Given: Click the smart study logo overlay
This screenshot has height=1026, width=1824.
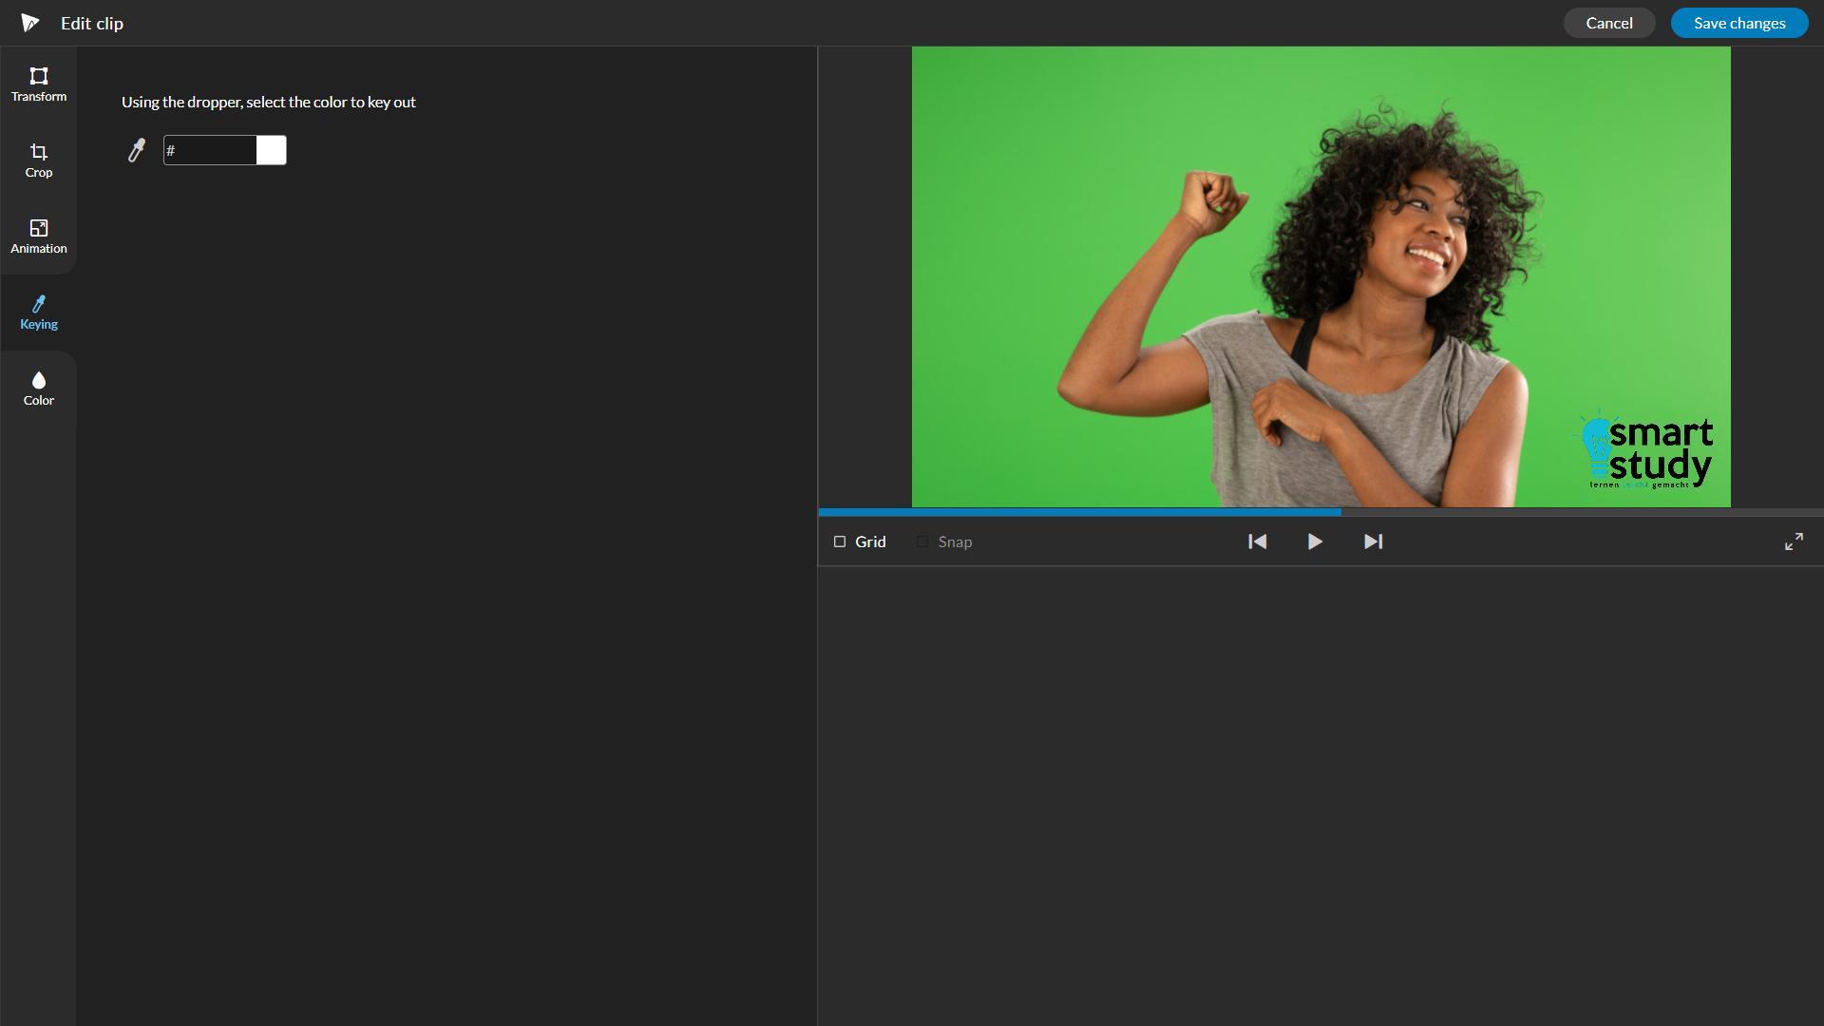Looking at the screenshot, I should (x=1648, y=453).
